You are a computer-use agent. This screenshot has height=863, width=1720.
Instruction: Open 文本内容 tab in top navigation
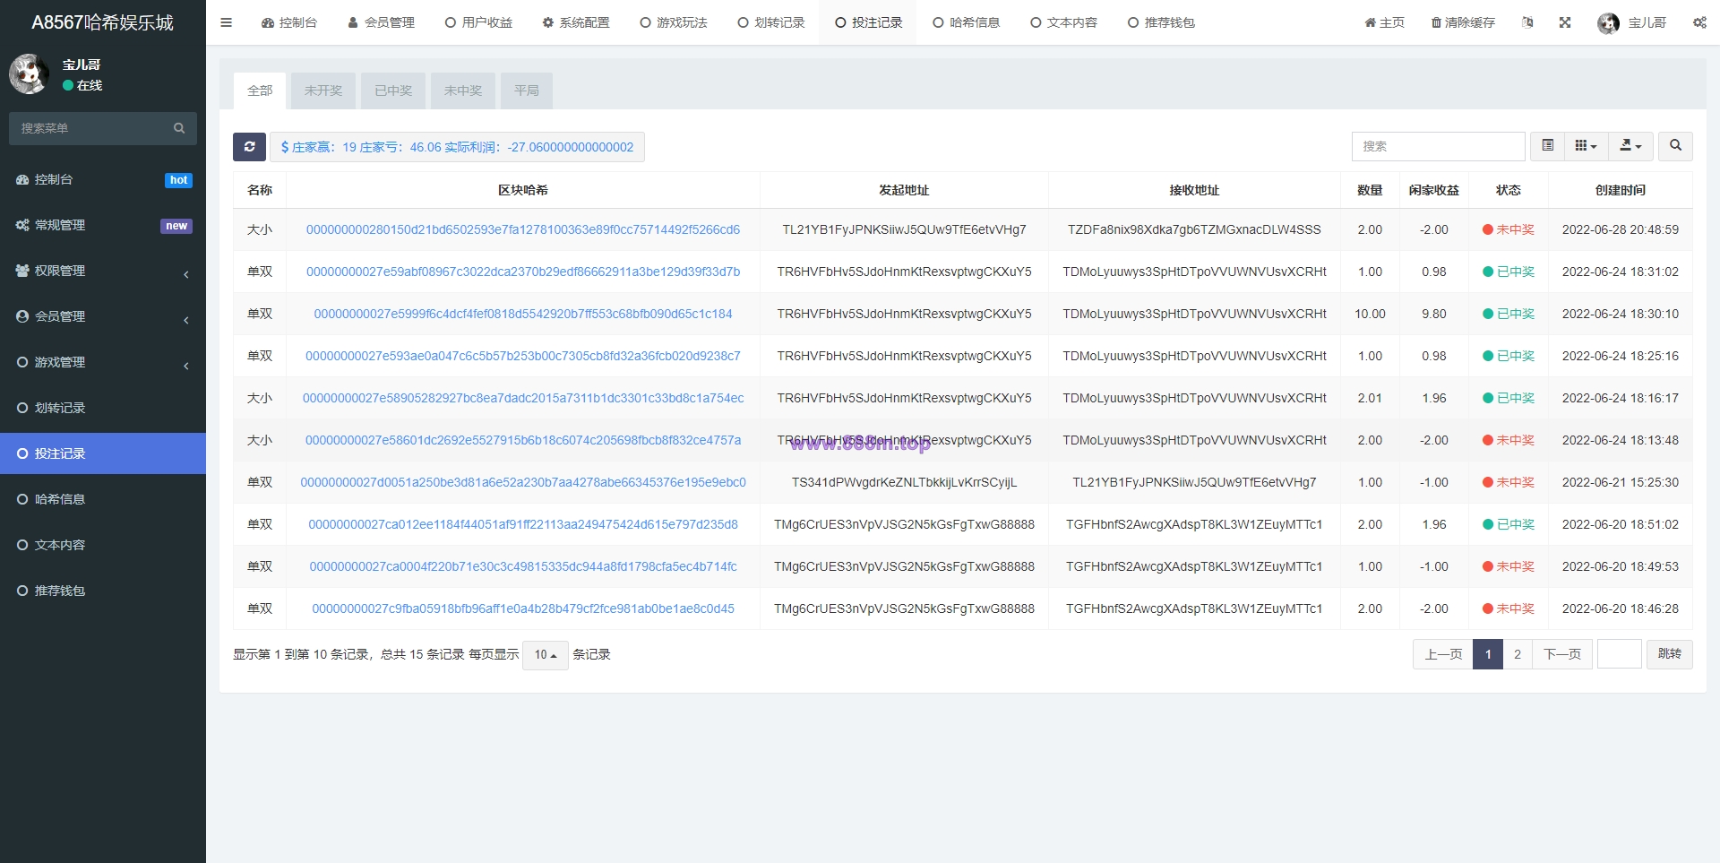[1064, 22]
